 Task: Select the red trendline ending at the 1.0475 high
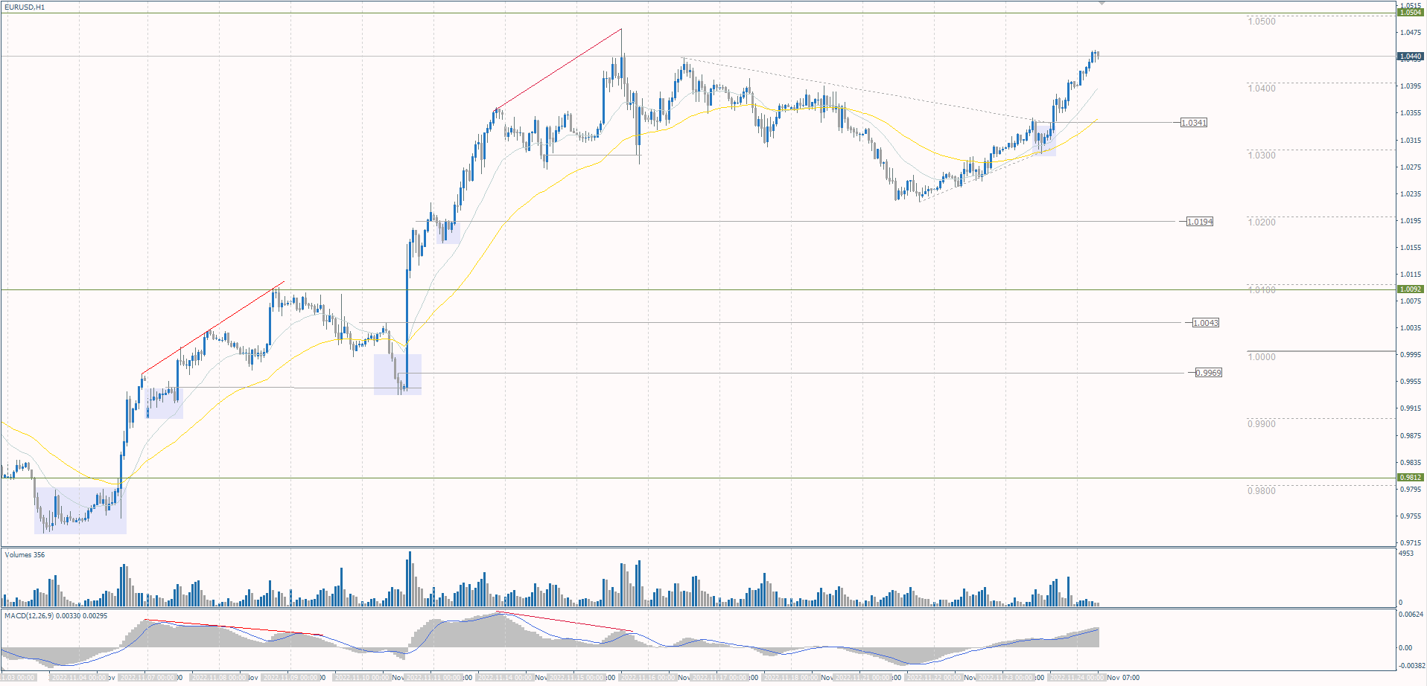pyautogui.click(x=558, y=70)
